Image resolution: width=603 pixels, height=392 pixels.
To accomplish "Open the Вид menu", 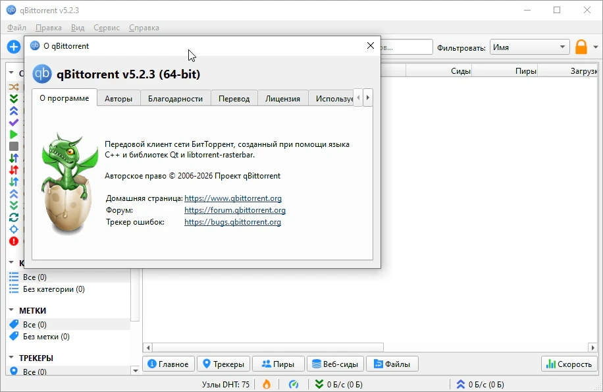I will click(77, 28).
